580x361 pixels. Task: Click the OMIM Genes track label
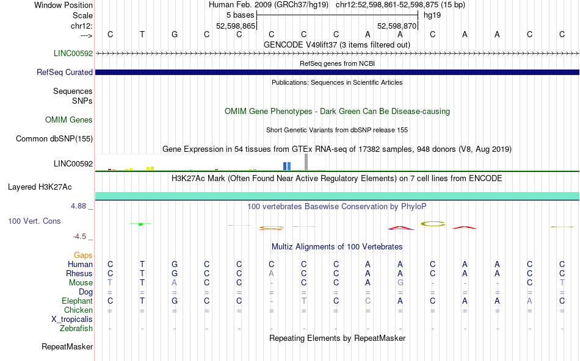pos(69,120)
